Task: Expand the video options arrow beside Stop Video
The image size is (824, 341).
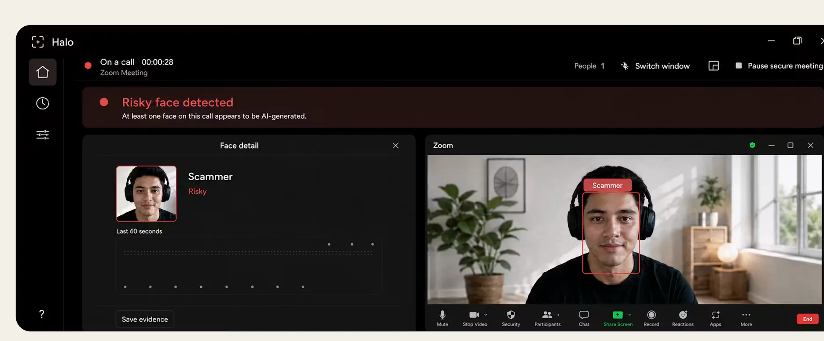Action: coord(486,315)
